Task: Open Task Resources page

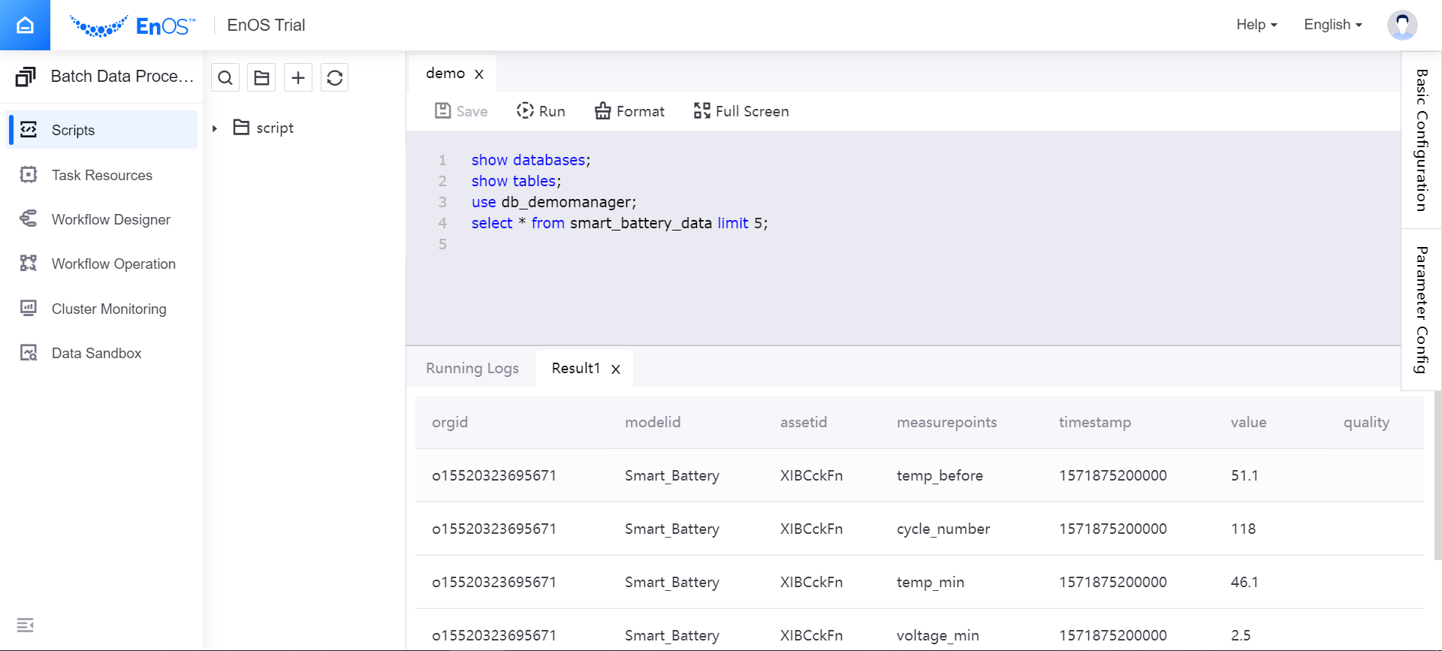Action: click(102, 175)
